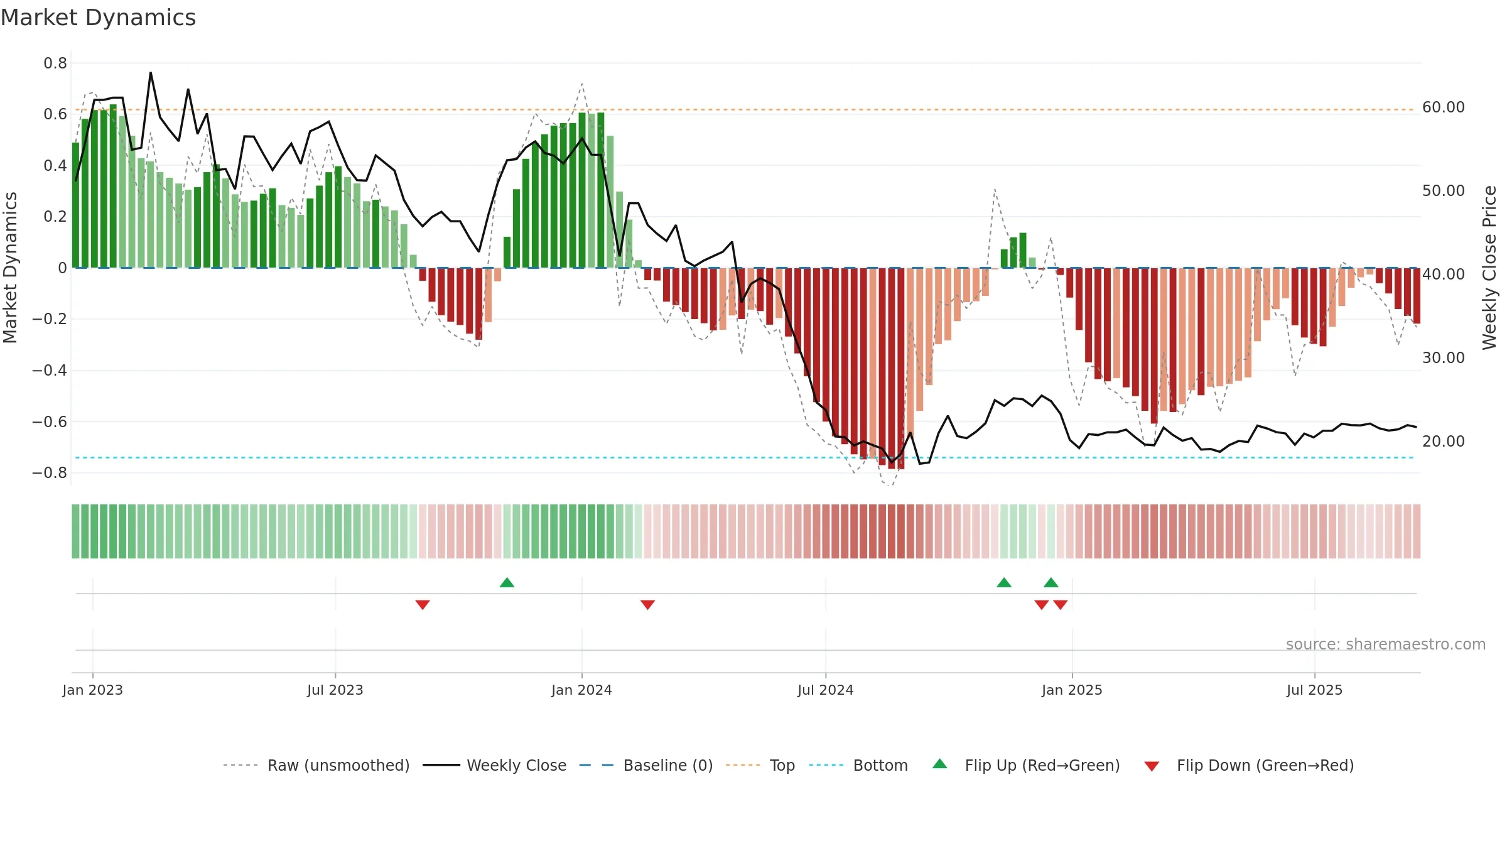Click the 40.00 right-axis price label
The width and height of the screenshot is (1507, 848).
(1444, 275)
